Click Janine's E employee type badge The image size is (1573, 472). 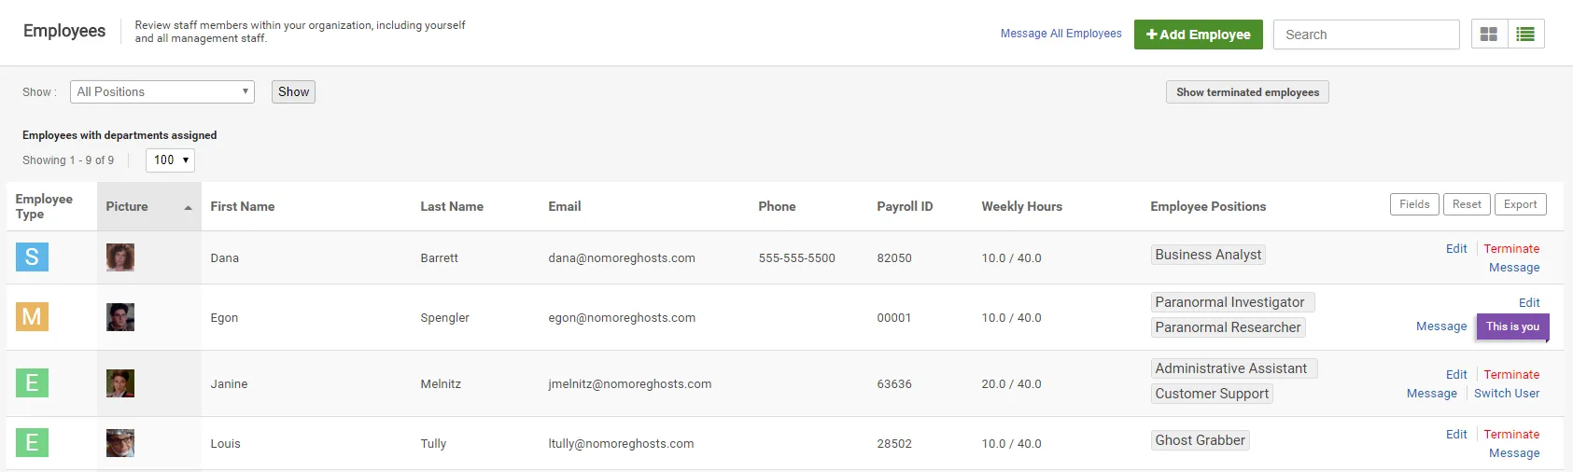pyautogui.click(x=32, y=383)
